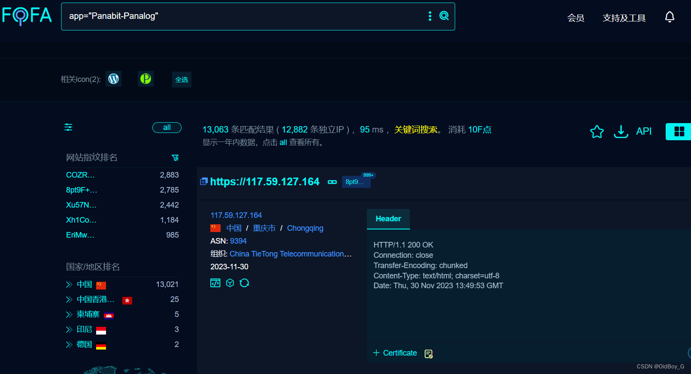This screenshot has width=691, height=374.
Task: Toggle the all filter pill
Action: [167, 127]
